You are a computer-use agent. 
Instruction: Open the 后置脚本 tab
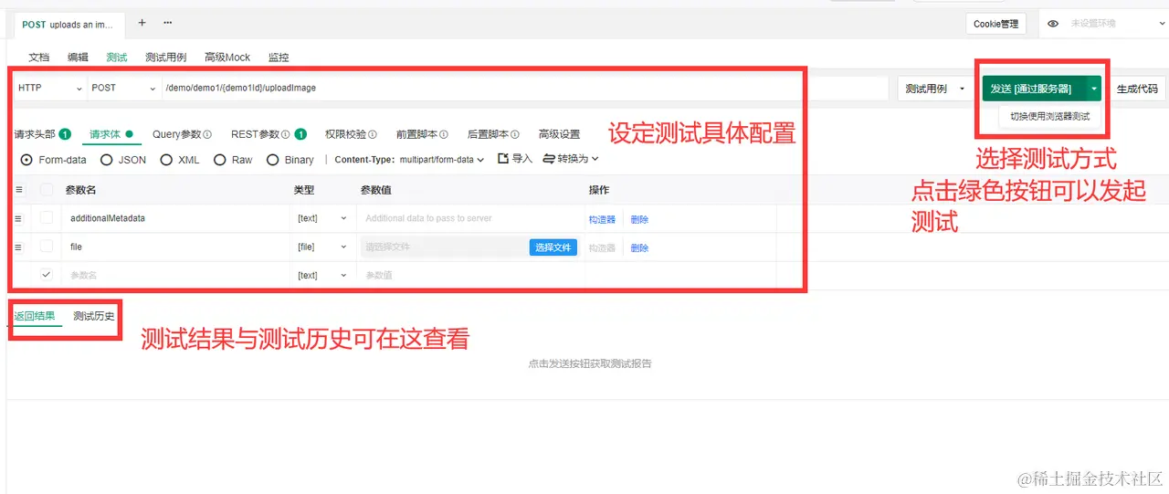(x=493, y=134)
